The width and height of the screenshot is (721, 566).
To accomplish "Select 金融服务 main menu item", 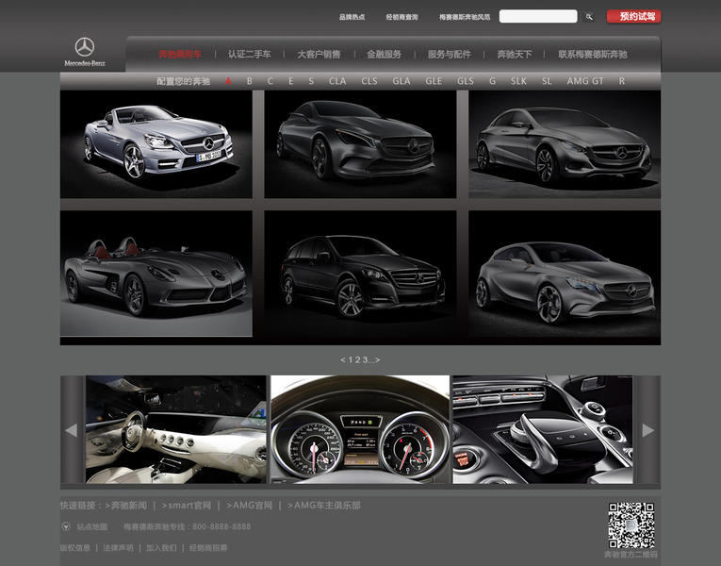I will [x=384, y=55].
